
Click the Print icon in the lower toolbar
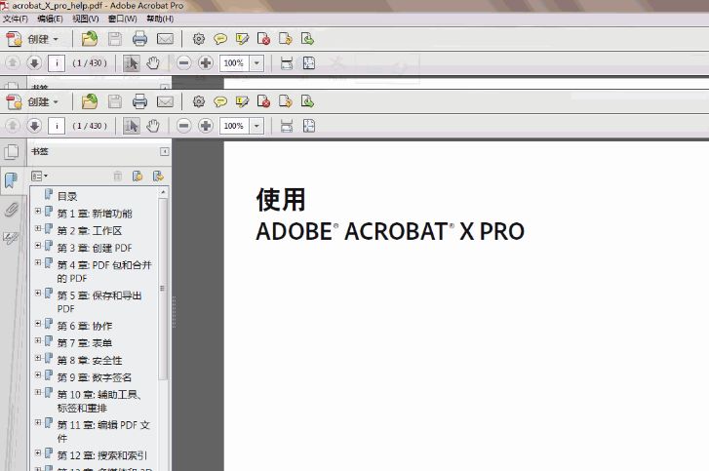coord(139,101)
